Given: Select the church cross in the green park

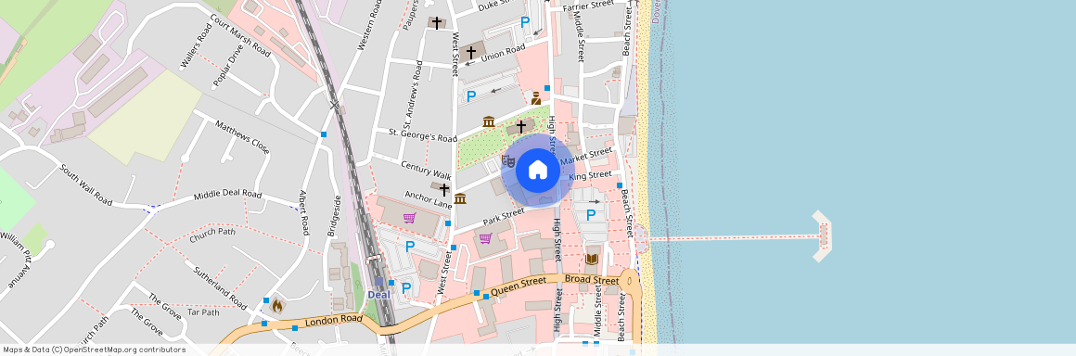Looking at the screenshot, I should coord(521,126).
